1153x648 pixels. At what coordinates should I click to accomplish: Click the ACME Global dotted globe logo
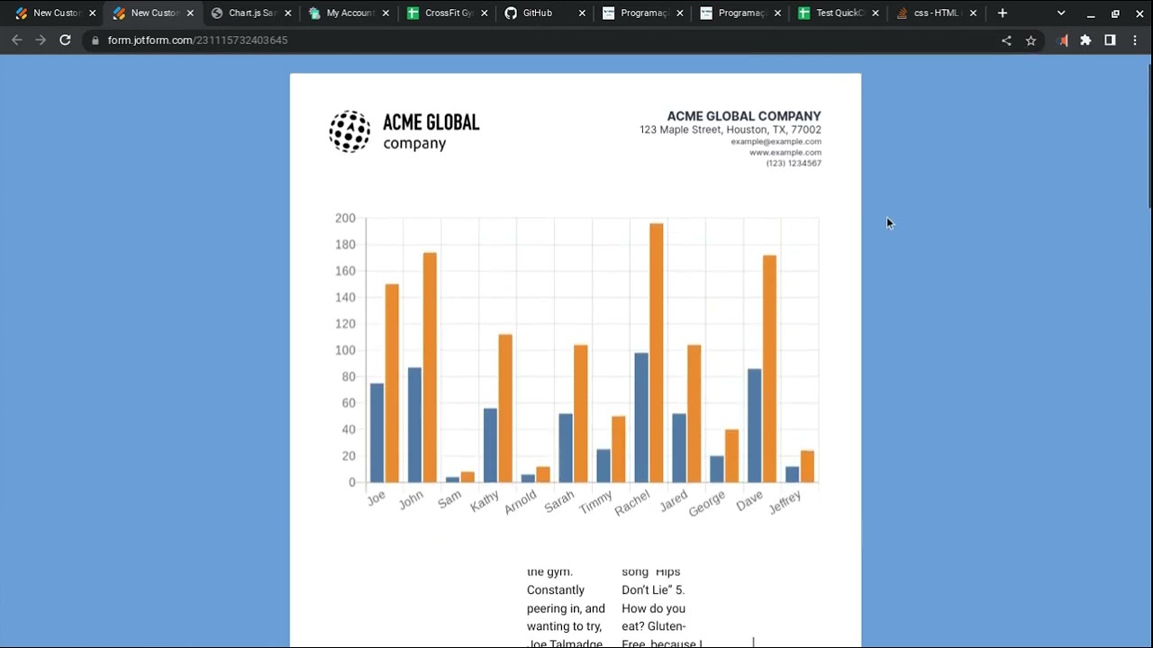[x=350, y=131]
